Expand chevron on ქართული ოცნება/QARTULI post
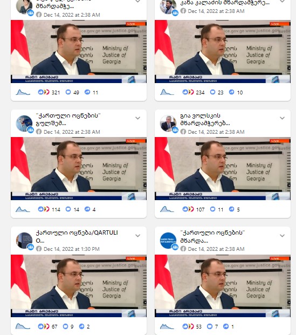This screenshot has width=296, height=335. click(137, 236)
